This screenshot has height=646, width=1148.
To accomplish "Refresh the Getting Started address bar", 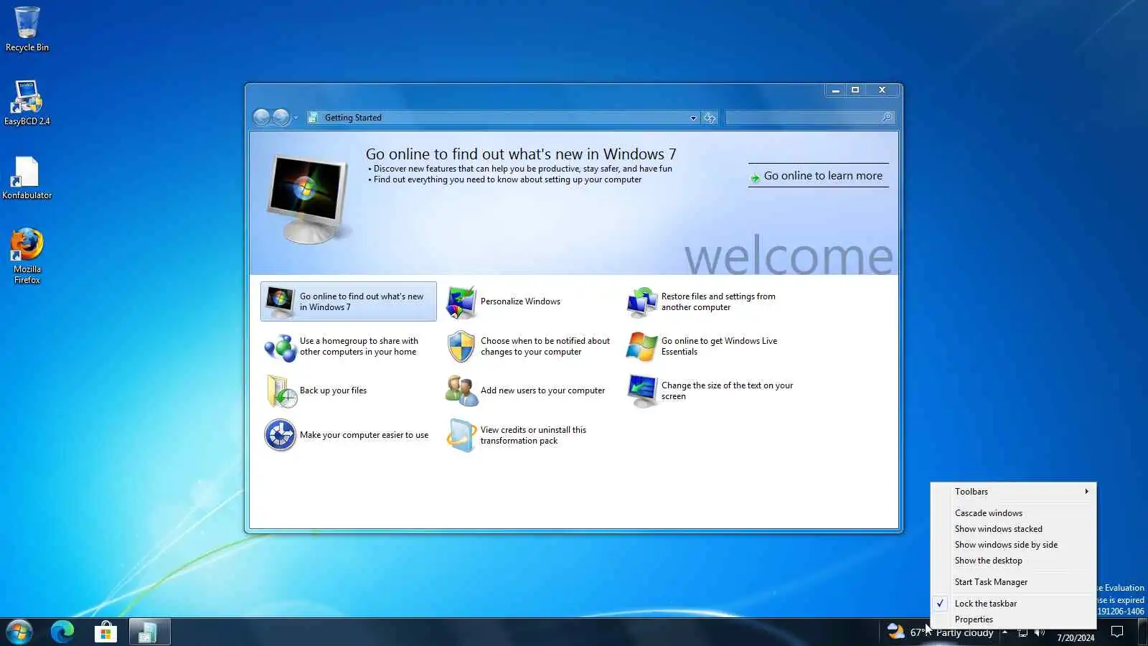I will [710, 118].
